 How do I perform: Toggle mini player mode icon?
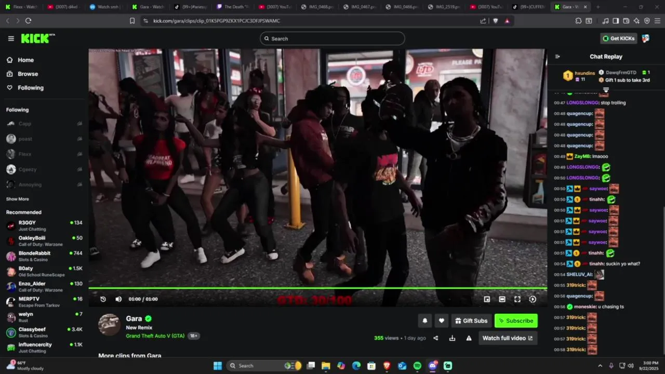click(487, 299)
